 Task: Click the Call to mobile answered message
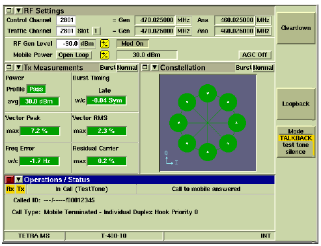(x=206, y=189)
